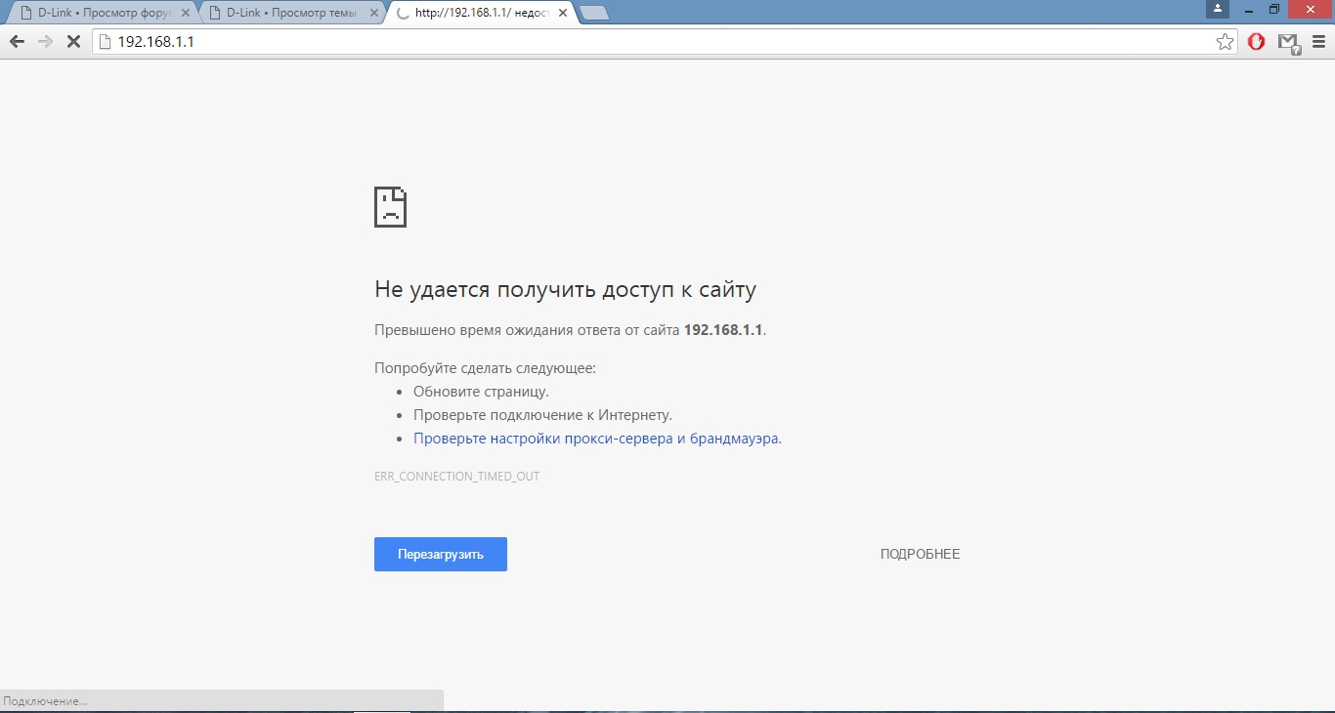Image resolution: width=1335 pixels, height=713 pixels.
Task: Click the page info icon in address bar
Action: point(106,42)
